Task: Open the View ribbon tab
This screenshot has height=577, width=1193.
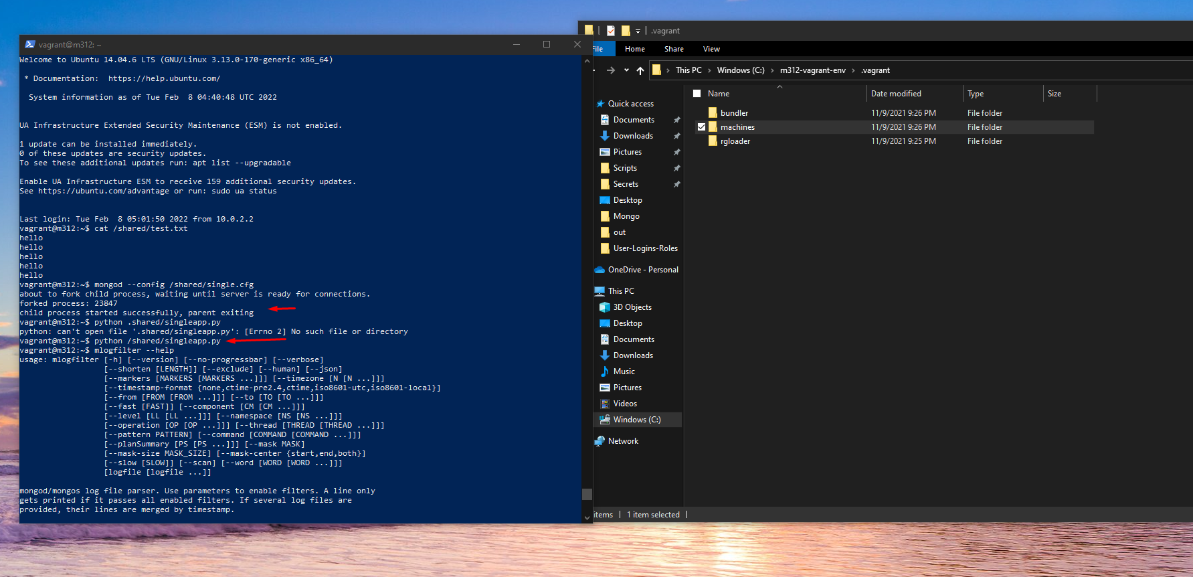Action: tap(711, 49)
